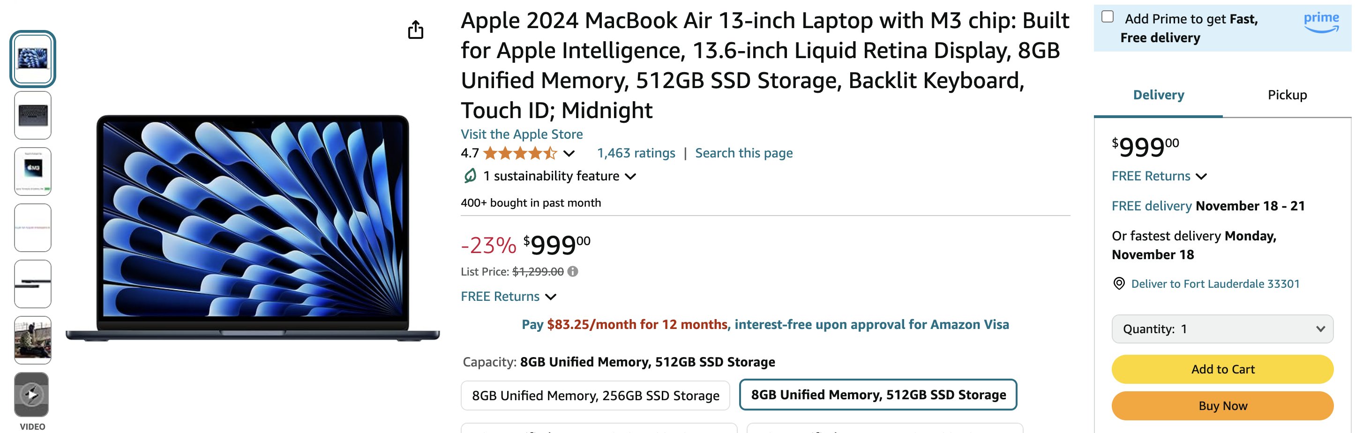
Task: Click the star rating icons
Action: [x=520, y=153]
